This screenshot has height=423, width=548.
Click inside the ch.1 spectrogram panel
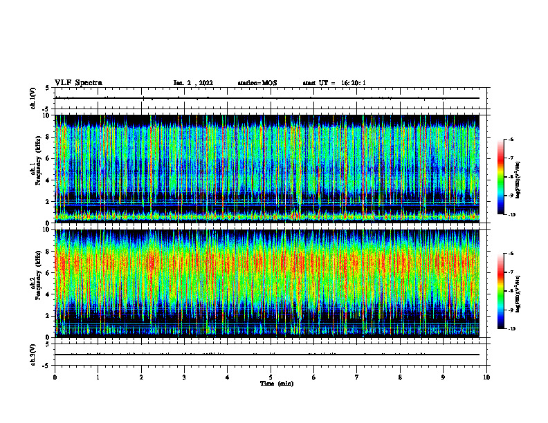point(267,169)
